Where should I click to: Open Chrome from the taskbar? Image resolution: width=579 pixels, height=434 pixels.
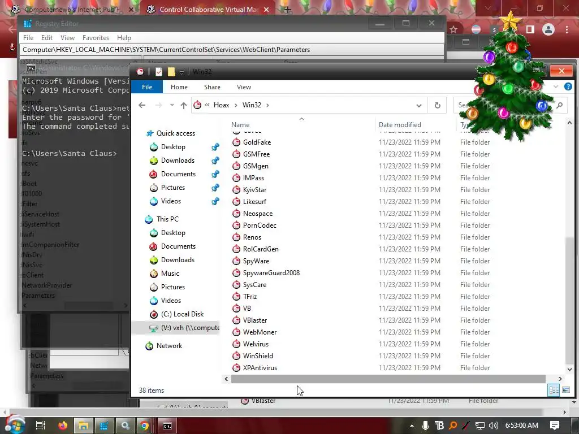click(x=145, y=426)
